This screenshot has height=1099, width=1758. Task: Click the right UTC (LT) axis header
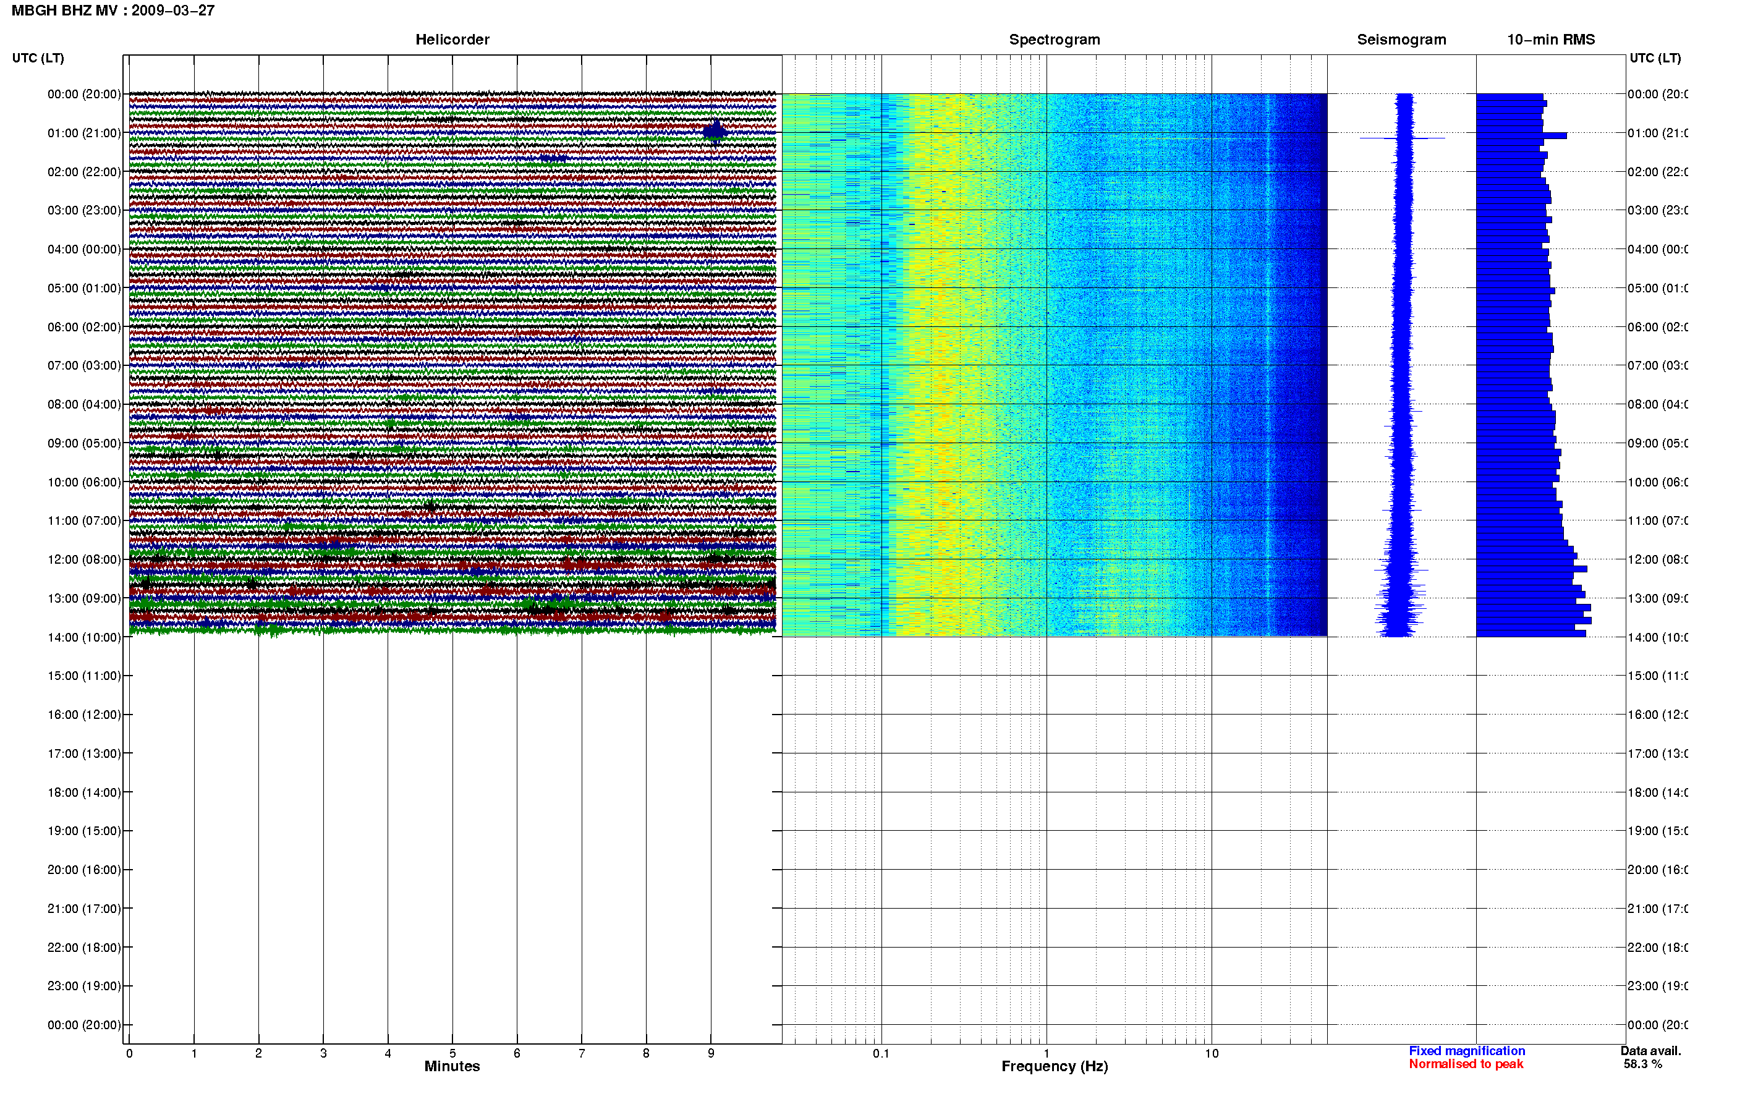1655,58
